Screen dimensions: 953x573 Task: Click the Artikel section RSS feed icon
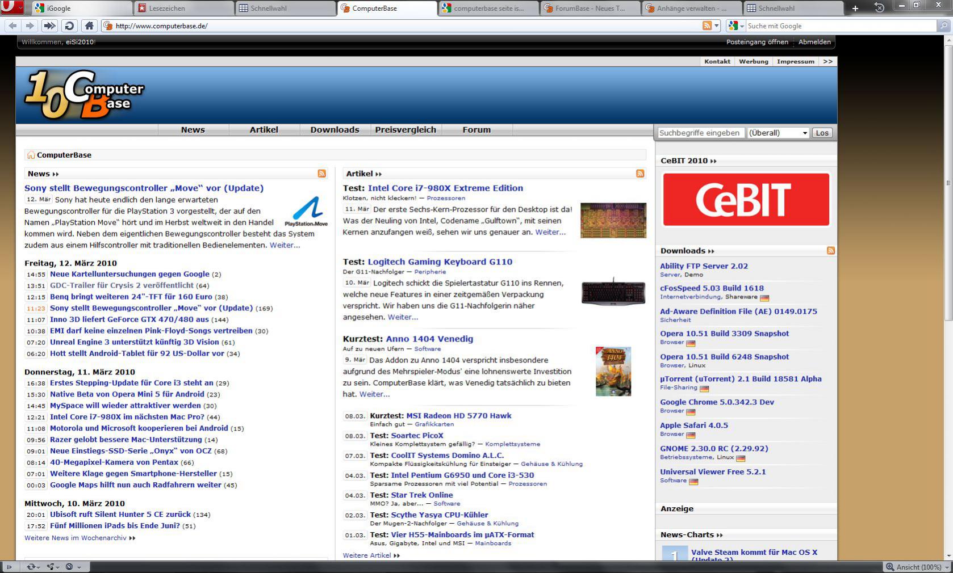640,174
